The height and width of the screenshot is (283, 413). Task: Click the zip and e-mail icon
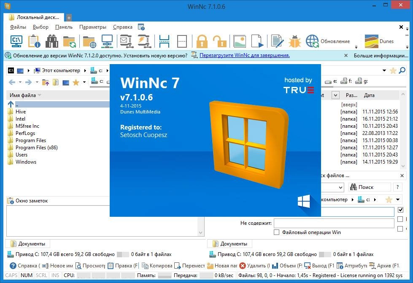tap(127, 41)
